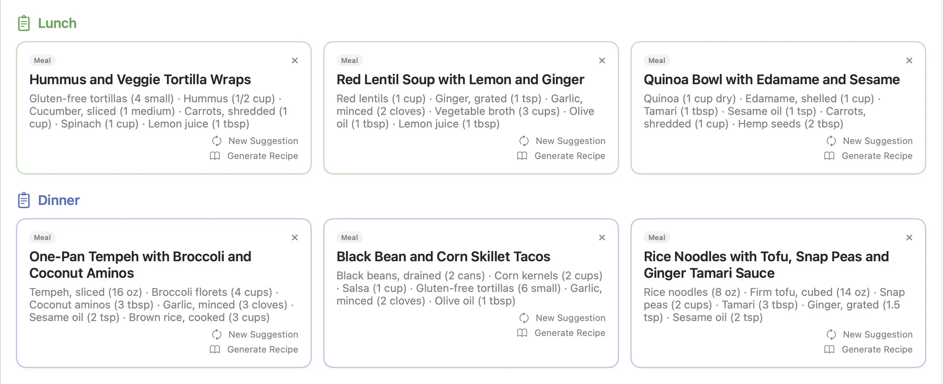Click the book icon on Rice Noodles card

pos(829,349)
